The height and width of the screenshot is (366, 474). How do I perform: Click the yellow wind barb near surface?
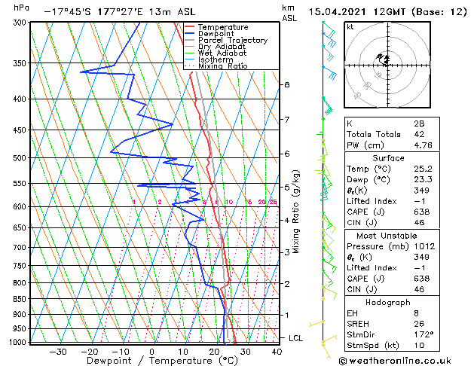point(328,346)
